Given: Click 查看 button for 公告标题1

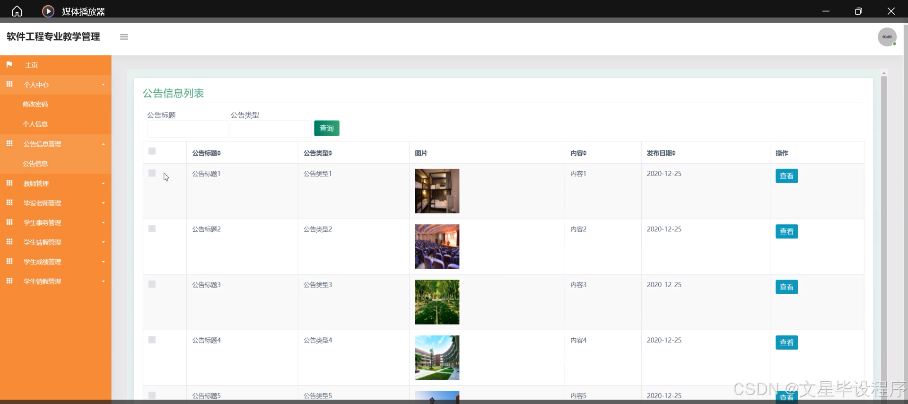Looking at the screenshot, I should 786,176.
